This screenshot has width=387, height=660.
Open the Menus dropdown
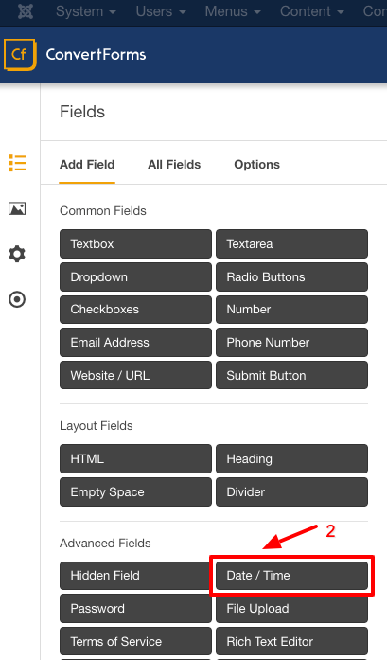[233, 11]
